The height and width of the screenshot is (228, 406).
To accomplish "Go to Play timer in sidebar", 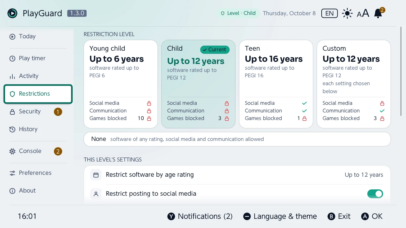I will click(38, 58).
